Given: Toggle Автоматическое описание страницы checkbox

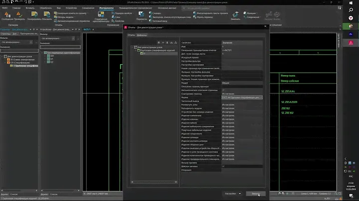Looking at the screenshot, I should point(223,90).
